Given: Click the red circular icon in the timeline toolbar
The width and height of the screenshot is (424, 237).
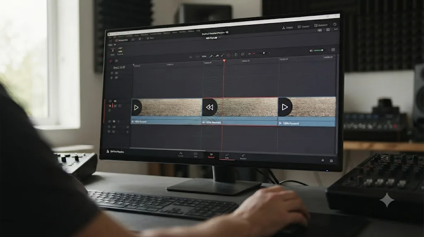Looking at the screenshot, I should [x=229, y=55].
